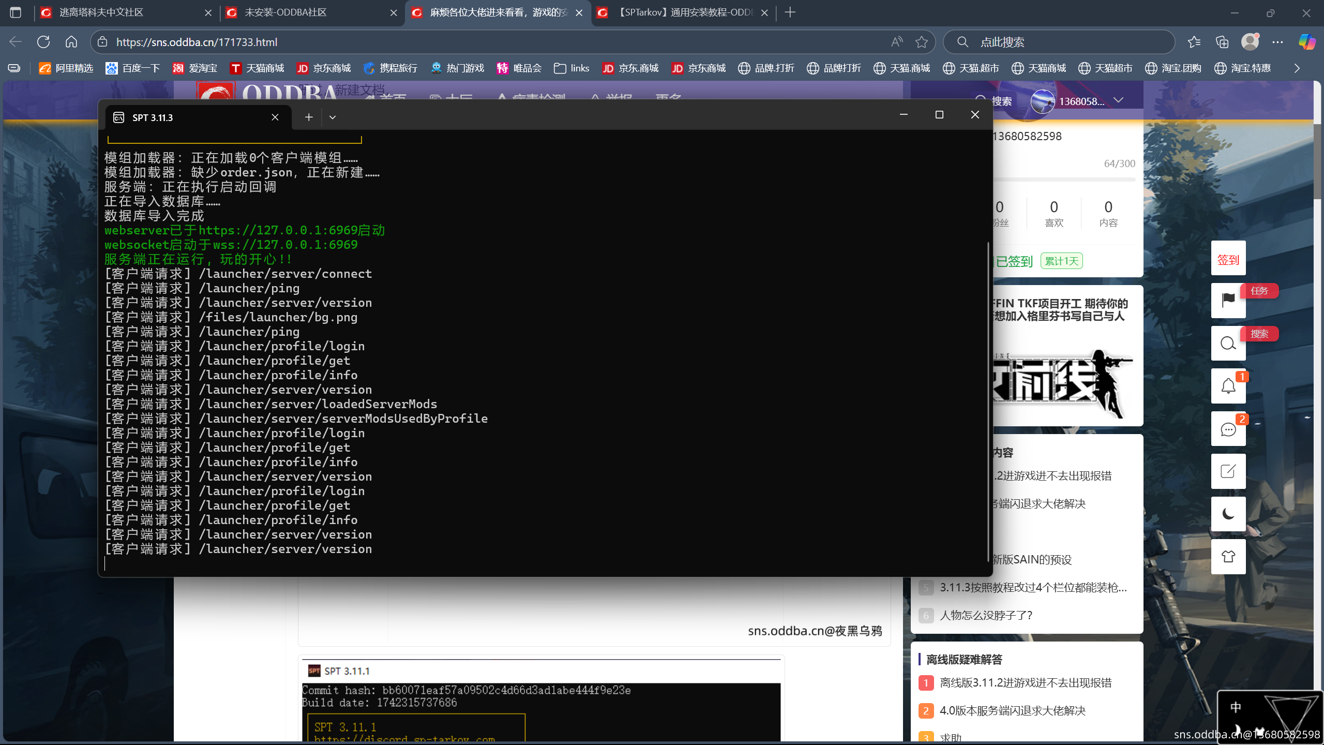Click the edit/post pencil icon
The width and height of the screenshot is (1324, 745).
pos(1228,471)
